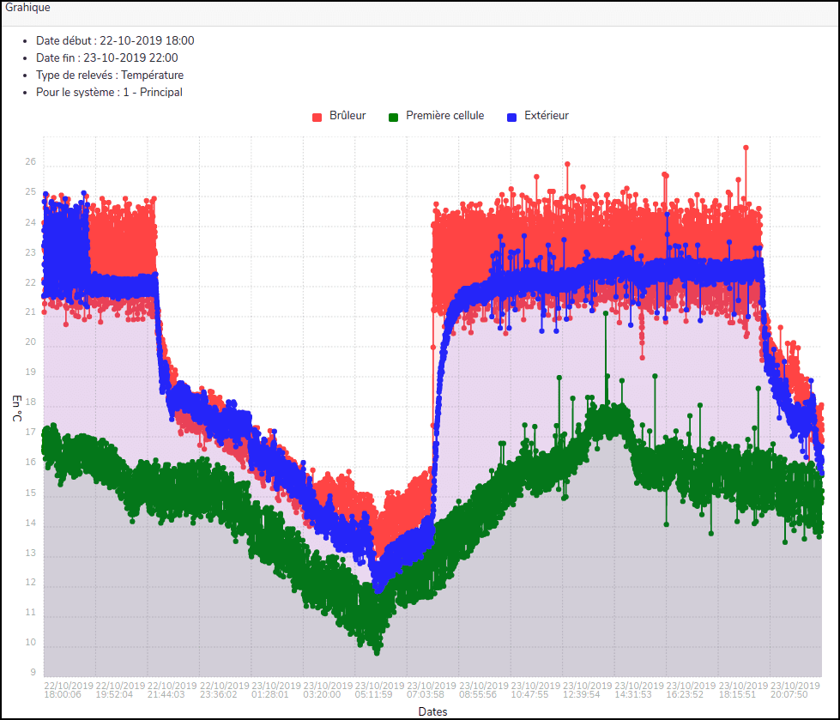
Task: Select the Date fin info line
Action: tap(106, 57)
